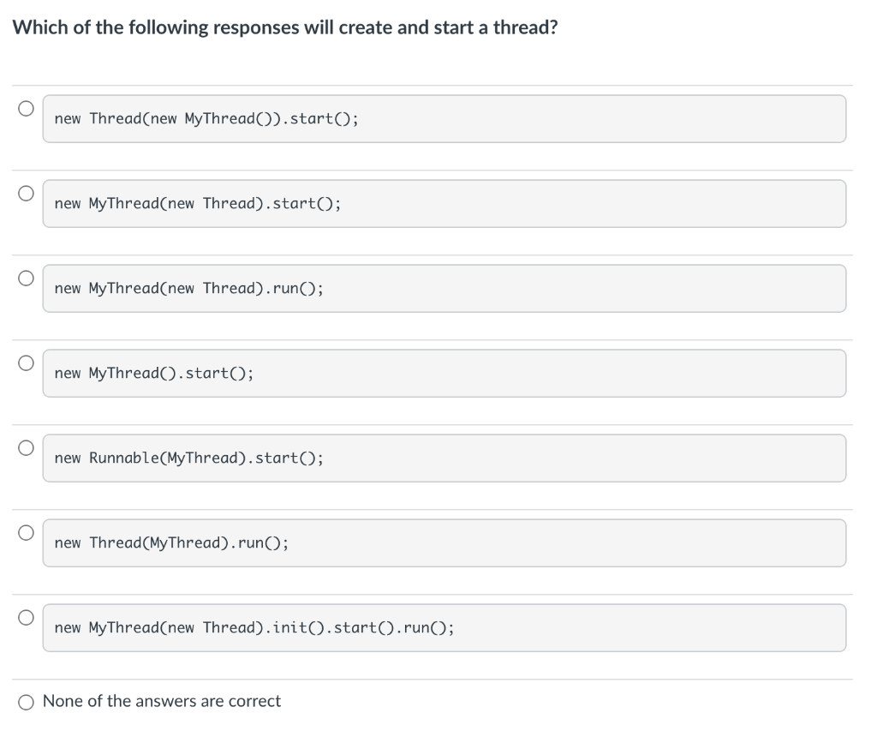Viewport: 877px width, 743px height.
Task: Pick radio for new MyThread().start()
Action: click(x=26, y=363)
